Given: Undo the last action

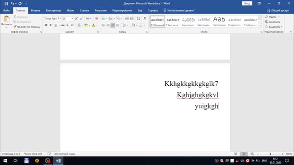Looking at the screenshot, I should point(12,3).
